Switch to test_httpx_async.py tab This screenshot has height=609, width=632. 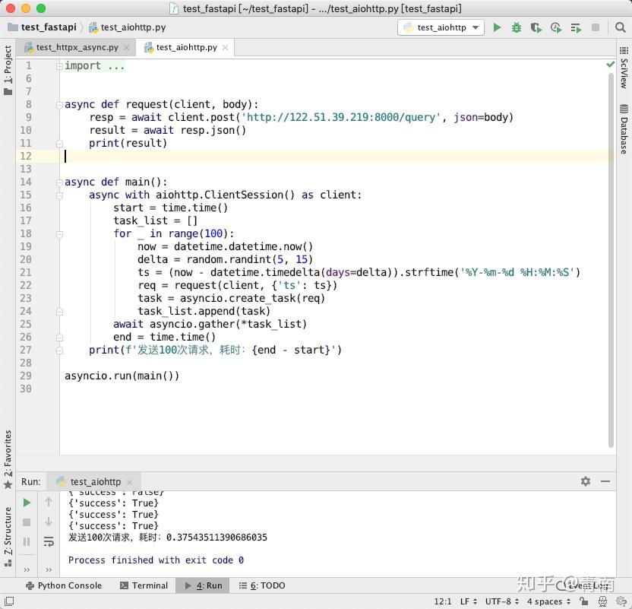pyautogui.click(x=77, y=47)
